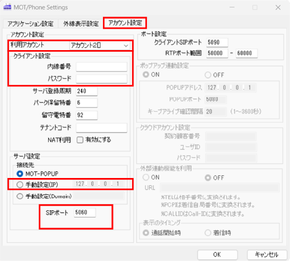The width and height of the screenshot is (290, 261).
Task: Open the 利用アカウント dropdown
Action: pyautogui.click(x=100, y=45)
